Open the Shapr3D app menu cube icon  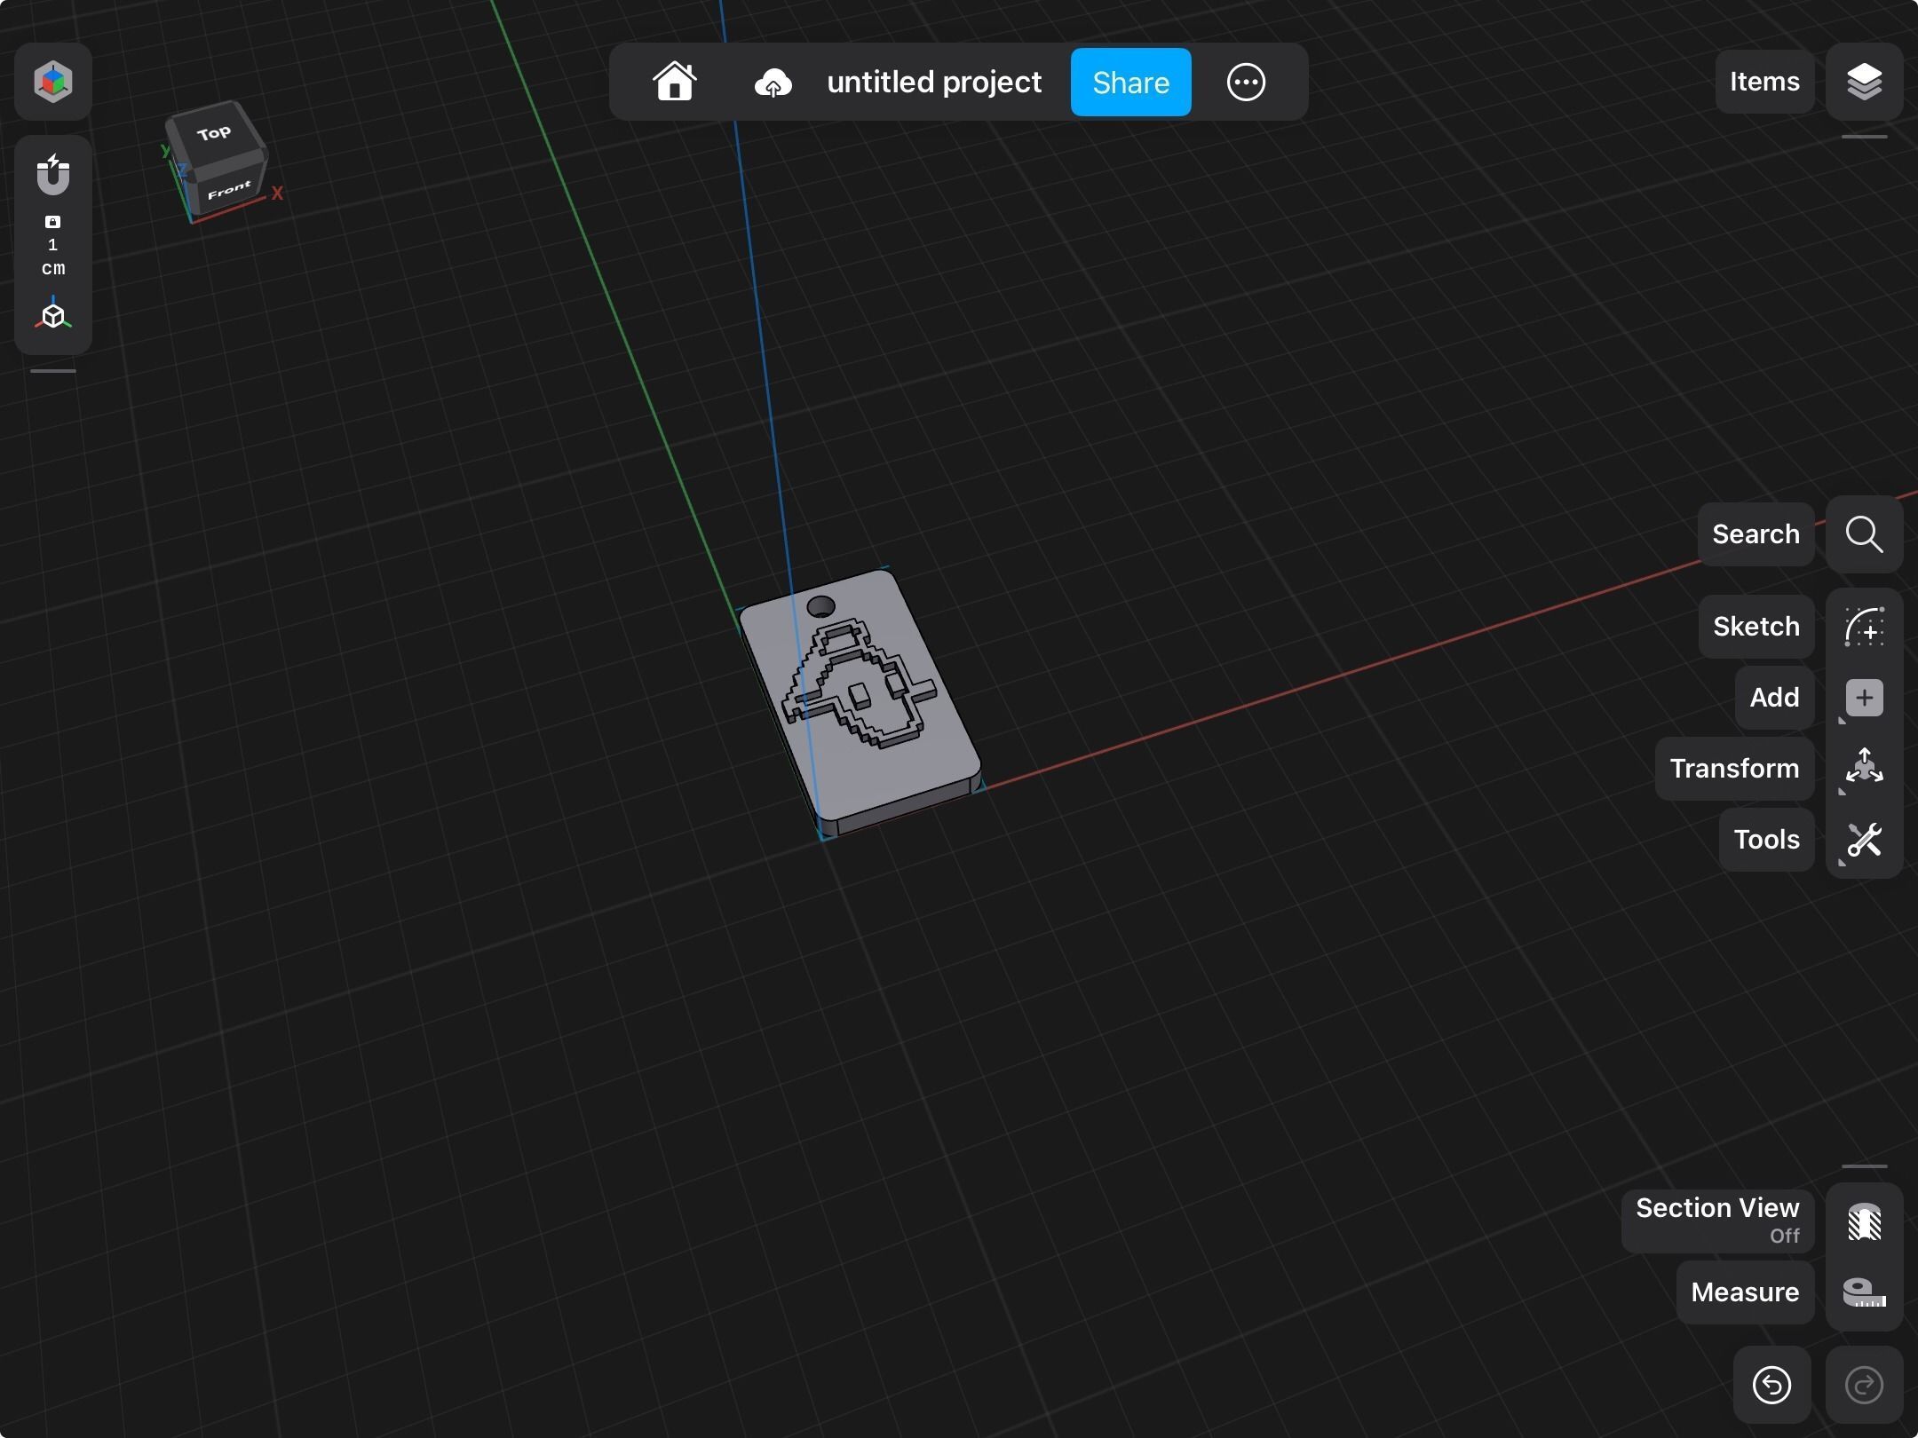coord(53,82)
